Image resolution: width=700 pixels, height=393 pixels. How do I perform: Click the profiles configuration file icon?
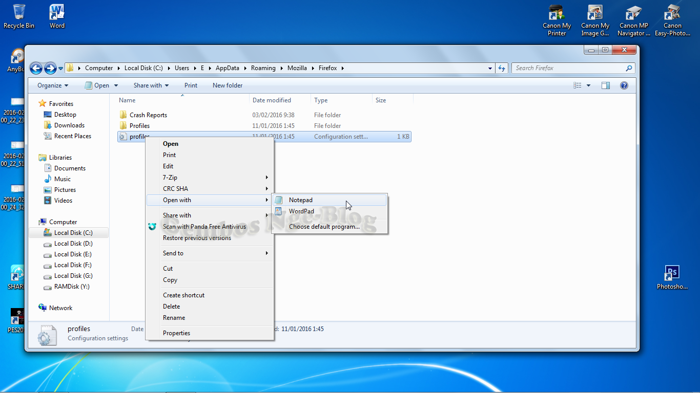(123, 136)
